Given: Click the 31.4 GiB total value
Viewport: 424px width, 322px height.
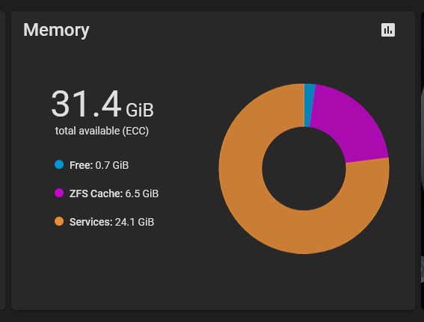Looking at the screenshot, I should coord(102,104).
